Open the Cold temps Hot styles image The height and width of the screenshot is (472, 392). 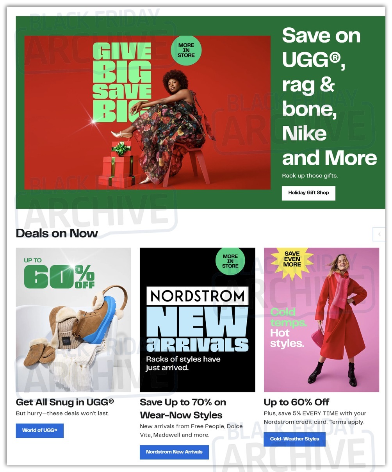point(321,320)
